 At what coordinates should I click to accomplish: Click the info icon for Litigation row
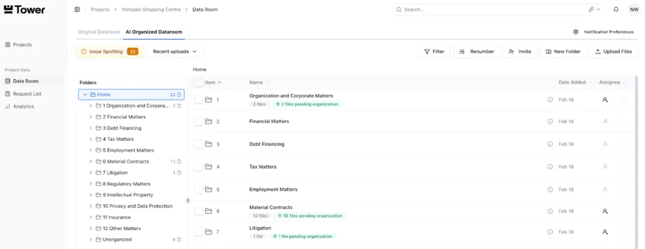pyautogui.click(x=550, y=232)
